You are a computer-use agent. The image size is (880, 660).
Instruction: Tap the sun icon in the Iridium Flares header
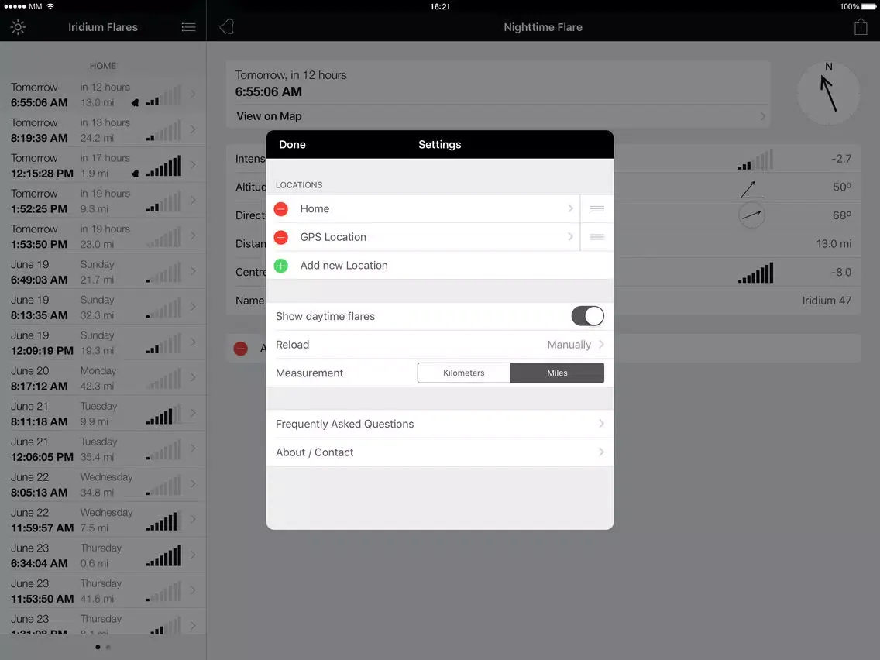pyautogui.click(x=18, y=27)
